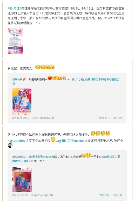The width and height of the screenshot is (135, 203).
Task: Open the @_于小贱_ mention link
Action: coord(78,79)
